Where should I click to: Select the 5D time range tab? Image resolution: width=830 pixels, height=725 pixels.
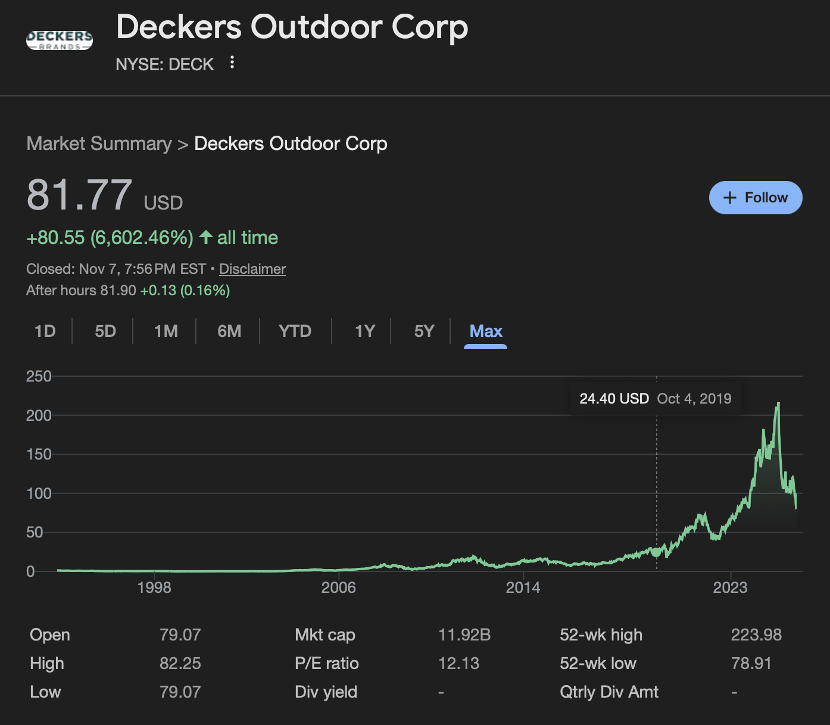[x=105, y=331]
